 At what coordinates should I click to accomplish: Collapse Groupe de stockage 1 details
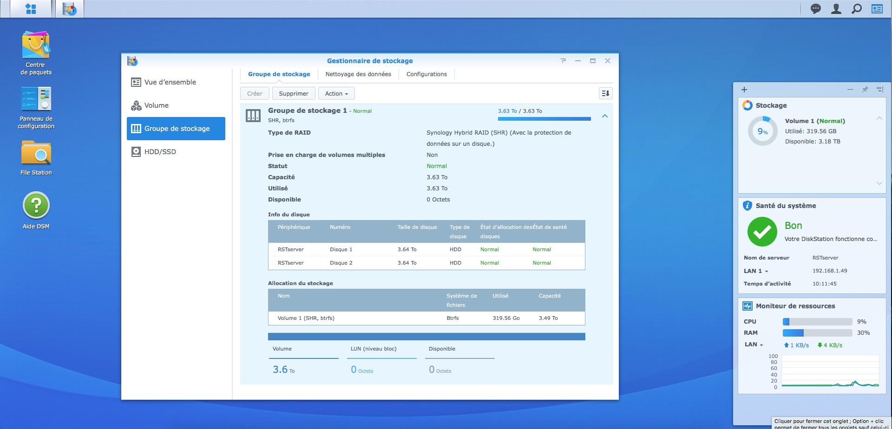604,116
